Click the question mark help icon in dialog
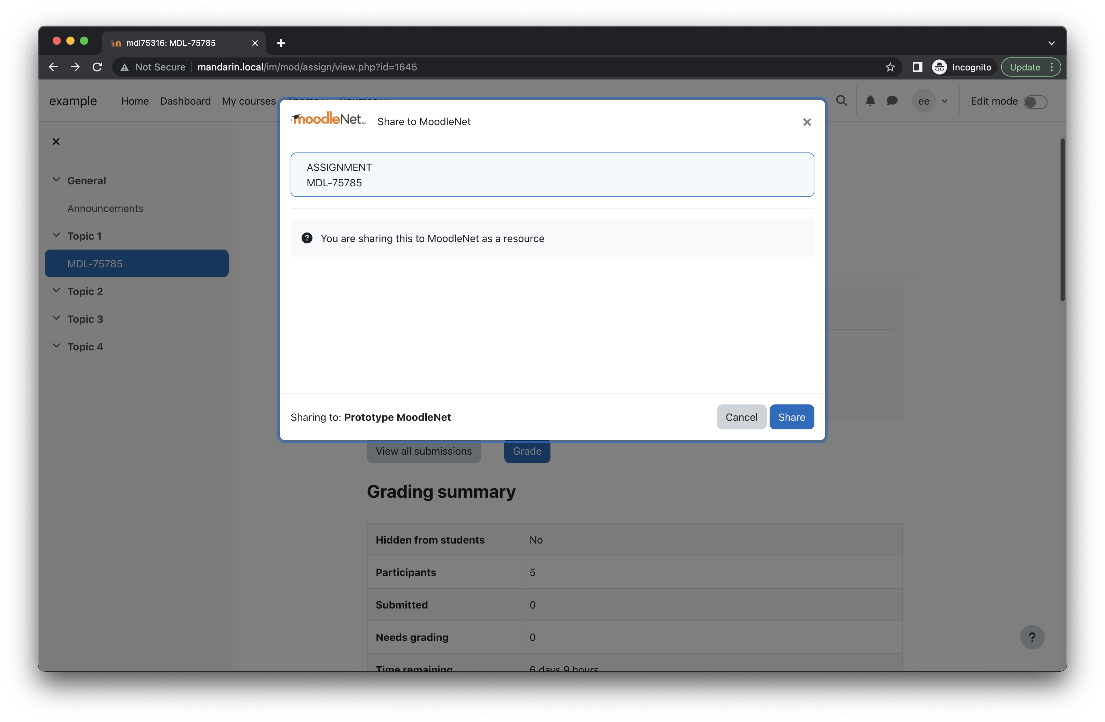Image resolution: width=1105 pixels, height=722 pixels. click(307, 238)
